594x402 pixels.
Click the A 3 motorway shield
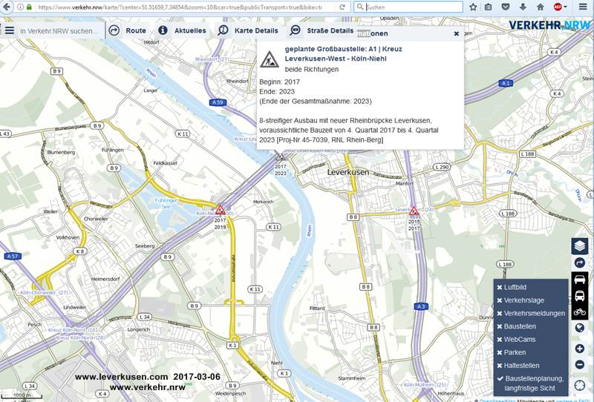point(421,306)
